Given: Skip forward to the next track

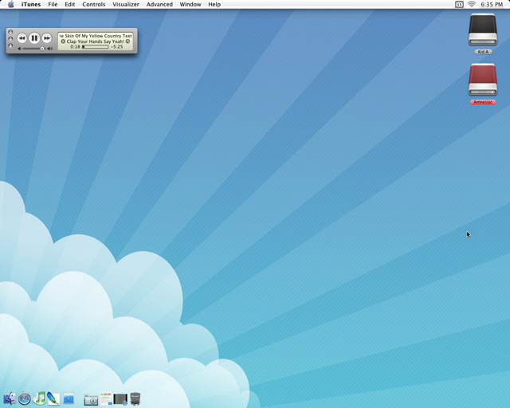Looking at the screenshot, I should 47,38.
